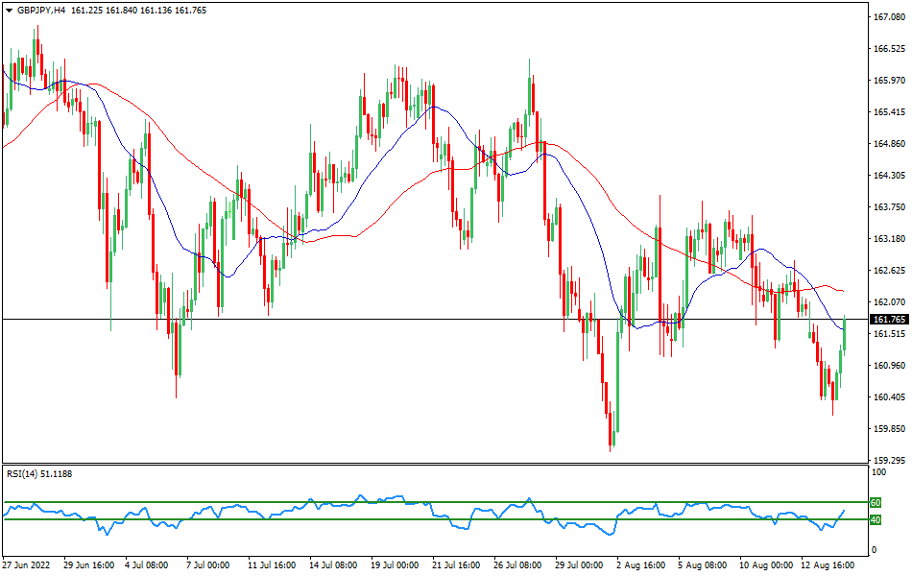This screenshot has width=912, height=576.
Task: Click the lower RSI threshold line
Action: [432, 521]
